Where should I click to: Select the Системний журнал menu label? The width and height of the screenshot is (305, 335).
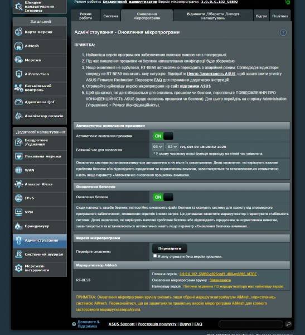[44, 254]
